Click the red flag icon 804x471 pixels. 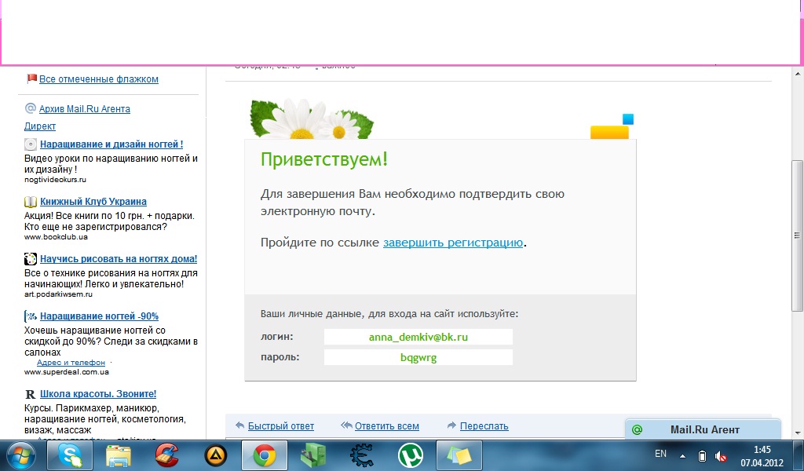31,78
